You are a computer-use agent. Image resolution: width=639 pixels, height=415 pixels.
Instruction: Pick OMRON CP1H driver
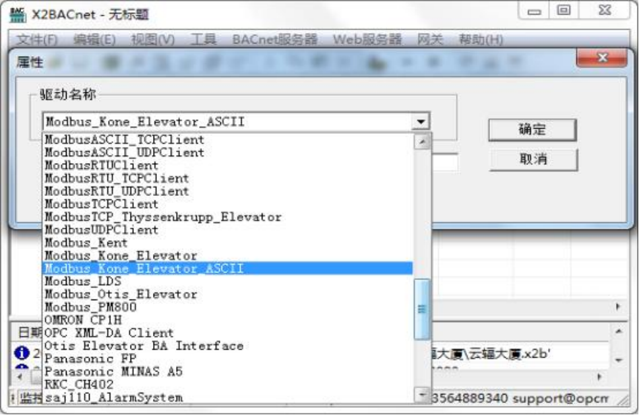[228, 320]
